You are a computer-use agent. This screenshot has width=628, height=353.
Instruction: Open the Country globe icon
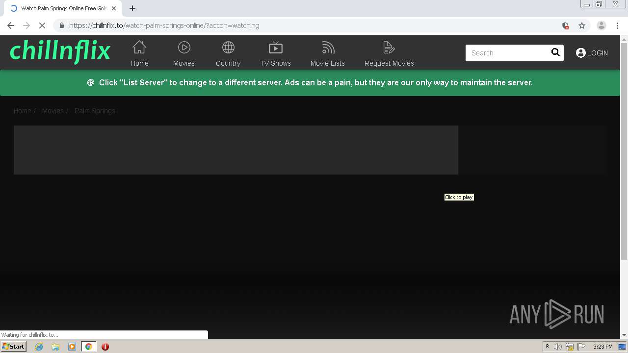228,48
